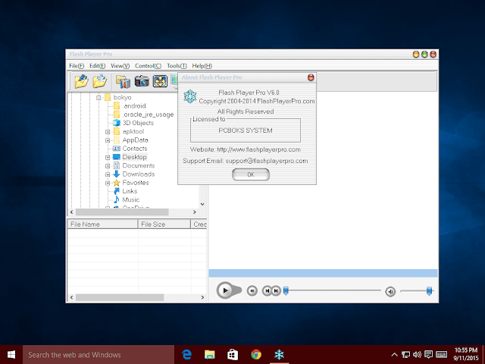Open the Tools(T) menu
Screen dimensions: 485x364
177,66
